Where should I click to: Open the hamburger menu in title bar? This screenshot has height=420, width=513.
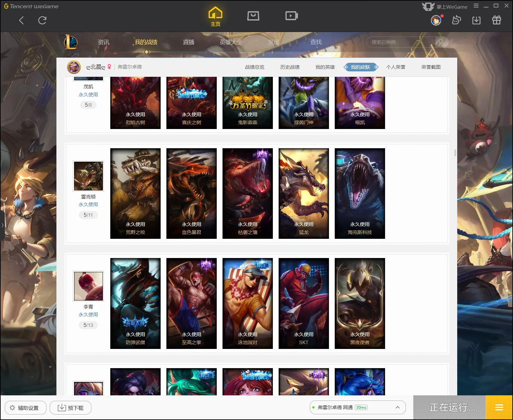click(x=476, y=6)
